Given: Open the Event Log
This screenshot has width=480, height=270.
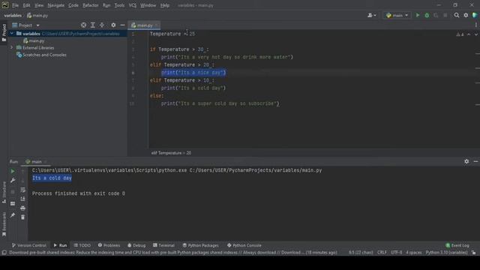Looking at the screenshot, I should click(457, 245).
